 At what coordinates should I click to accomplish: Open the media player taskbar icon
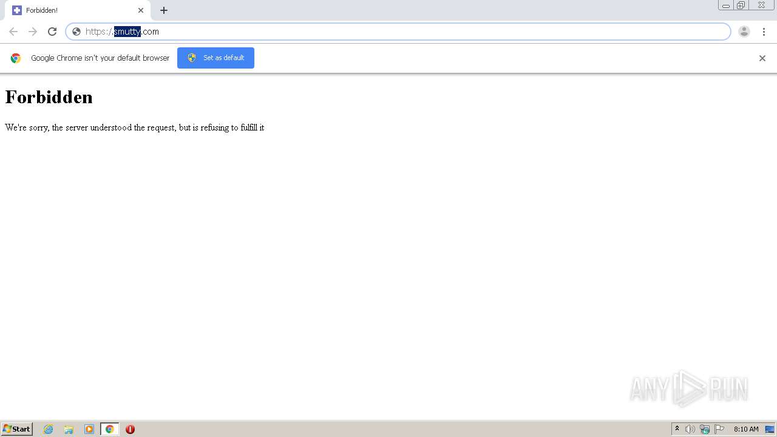coord(89,429)
